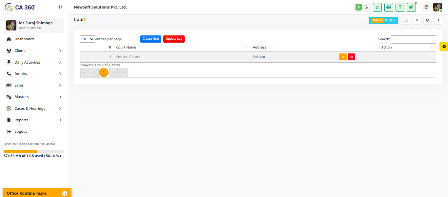Click the Logout exit icon

[9, 131]
